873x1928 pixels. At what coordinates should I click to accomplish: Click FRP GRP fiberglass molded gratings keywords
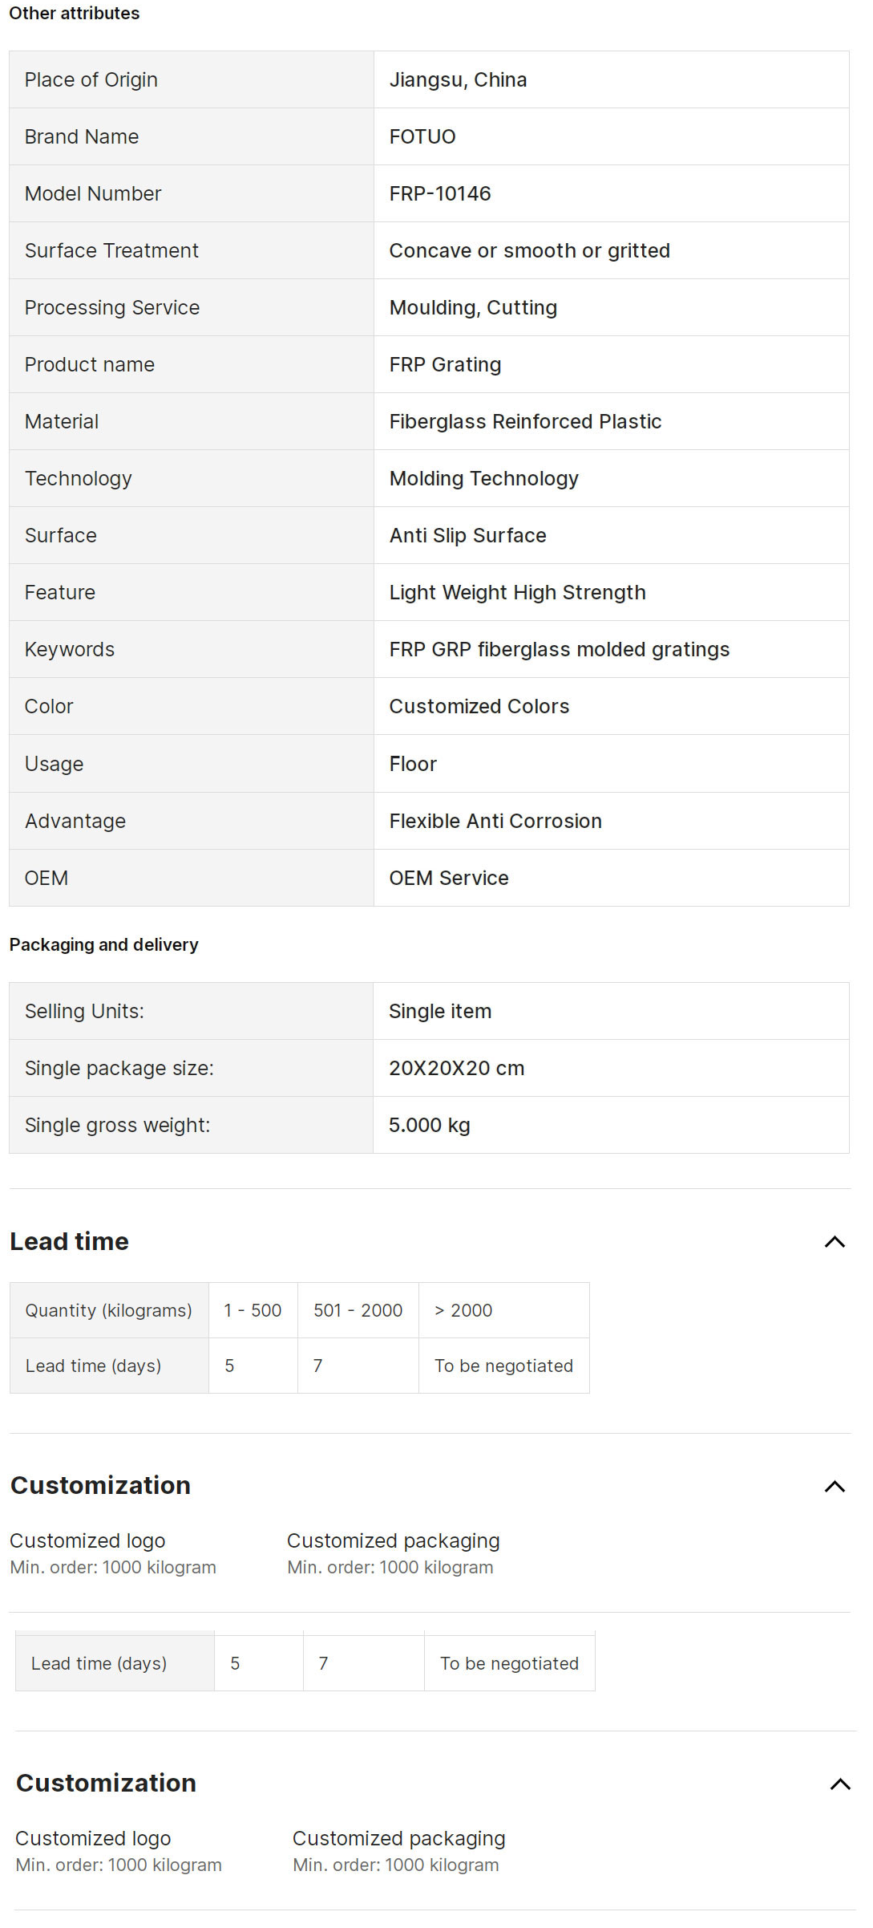[559, 650]
